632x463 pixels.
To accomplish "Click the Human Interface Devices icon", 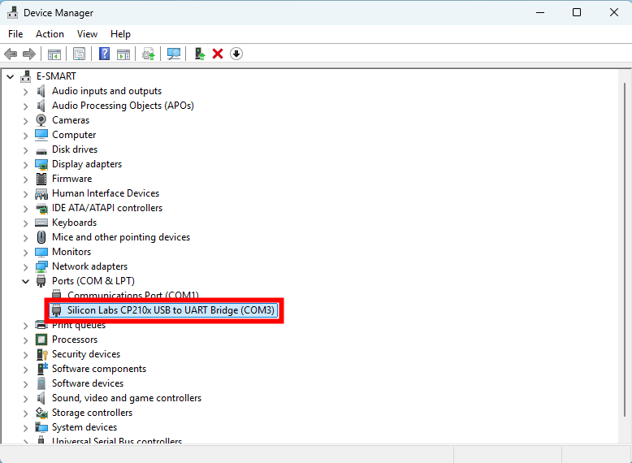I will 41,194.
